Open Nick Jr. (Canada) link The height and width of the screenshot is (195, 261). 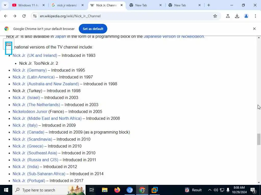(29, 132)
